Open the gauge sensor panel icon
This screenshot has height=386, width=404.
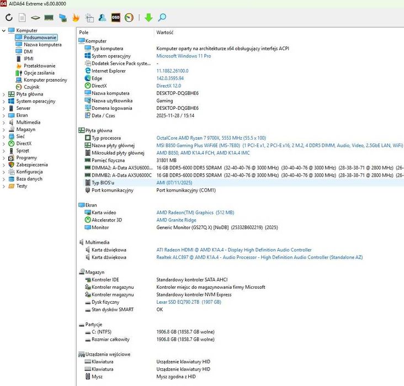pyautogui.click(x=129, y=18)
